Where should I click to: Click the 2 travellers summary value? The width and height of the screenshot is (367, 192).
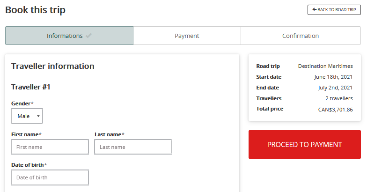pos(339,98)
